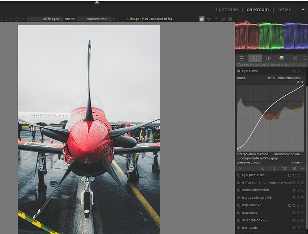Click the rgb curve module header

tap(270, 71)
